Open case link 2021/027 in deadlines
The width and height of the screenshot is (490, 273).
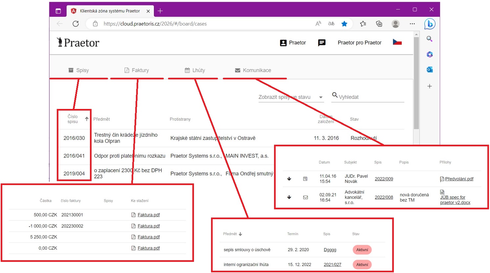tap(332, 264)
